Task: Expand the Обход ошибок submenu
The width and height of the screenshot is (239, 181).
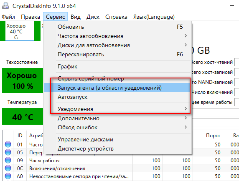Action: 118,127
